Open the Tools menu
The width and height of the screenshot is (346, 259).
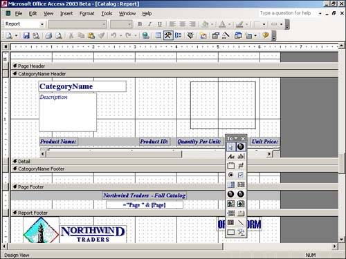coord(107,13)
